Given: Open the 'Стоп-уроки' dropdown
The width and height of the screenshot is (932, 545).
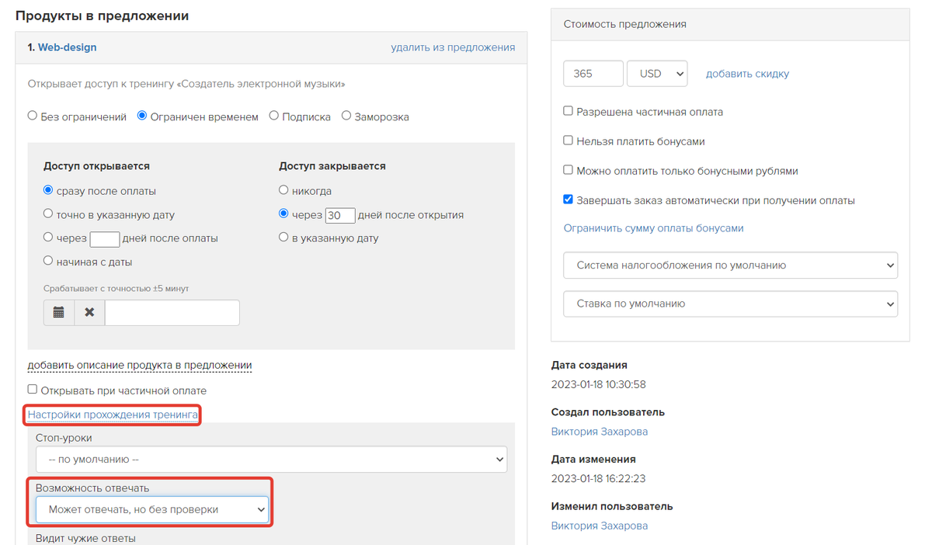Looking at the screenshot, I should [x=271, y=459].
